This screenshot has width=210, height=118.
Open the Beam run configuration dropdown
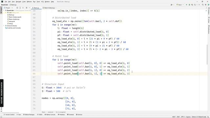pos(180,5)
